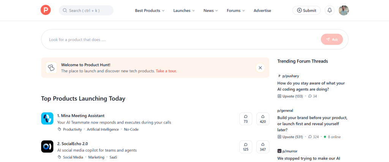Open the We stopped trying thread title
Viewport: 389px width, 162px height.
point(308,158)
